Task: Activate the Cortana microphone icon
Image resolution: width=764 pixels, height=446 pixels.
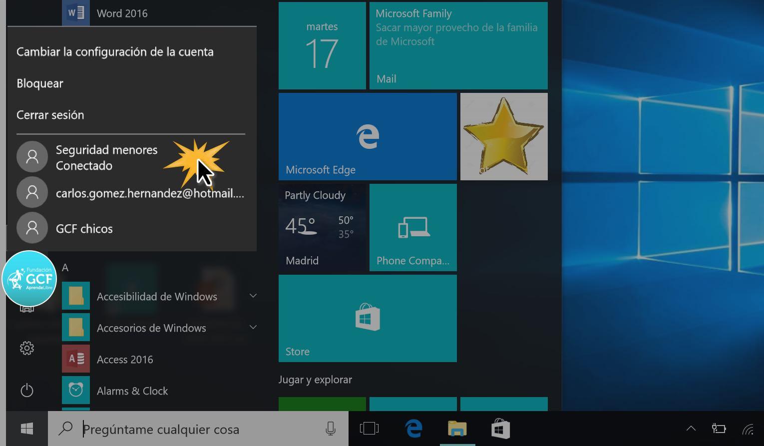Action: point(330,429)
